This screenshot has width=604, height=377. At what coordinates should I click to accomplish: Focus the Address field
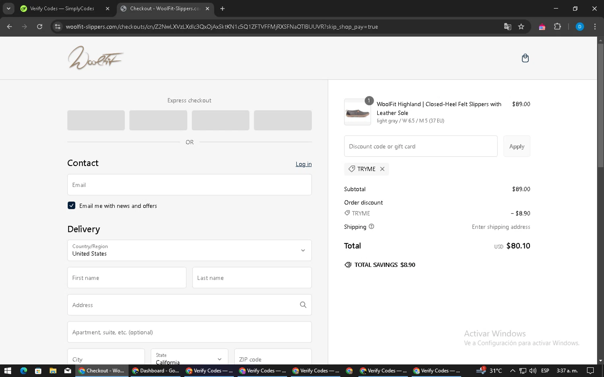(x=189, y=305)
